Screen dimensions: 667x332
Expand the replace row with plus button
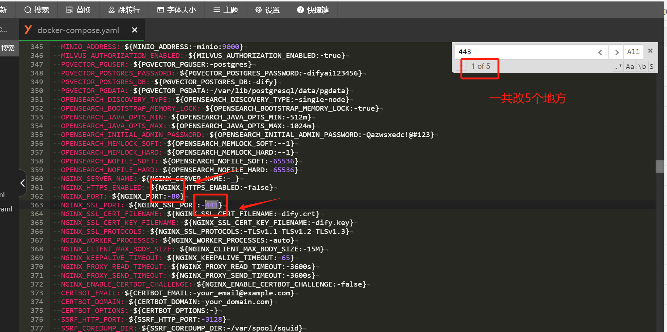coord(461,66)
